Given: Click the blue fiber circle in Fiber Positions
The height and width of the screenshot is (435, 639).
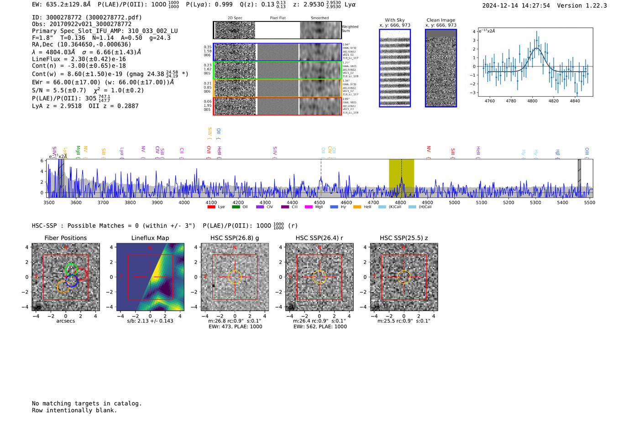Looking at the screenshot, I should pyautogui.click(x=72, y=281).
